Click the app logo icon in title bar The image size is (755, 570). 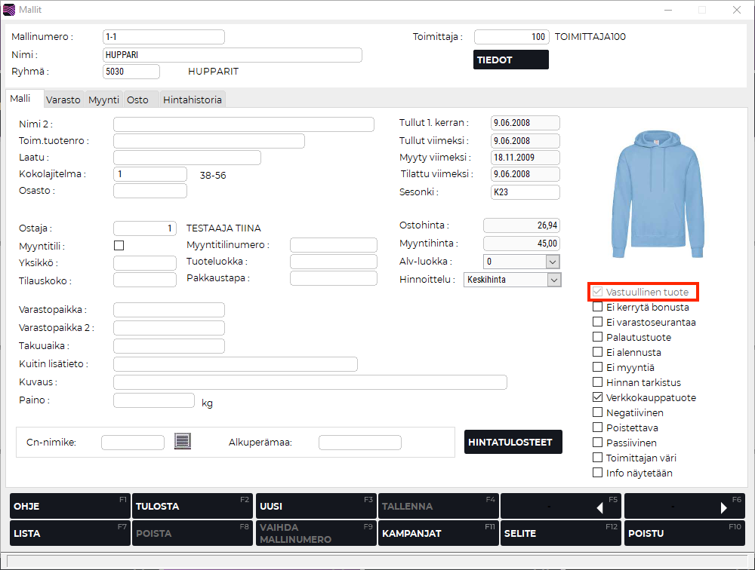coord(9,10)
